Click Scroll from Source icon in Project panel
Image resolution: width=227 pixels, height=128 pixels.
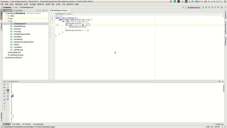click(38, 10)
